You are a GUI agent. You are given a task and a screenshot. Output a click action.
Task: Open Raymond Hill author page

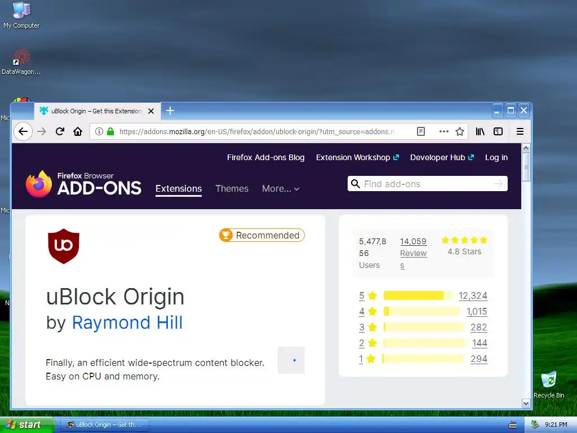point(127,322)
